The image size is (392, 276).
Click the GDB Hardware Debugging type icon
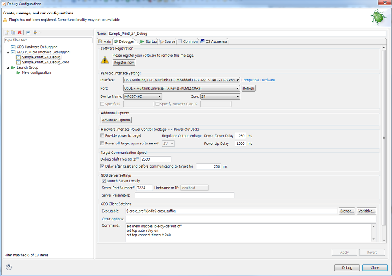[x=13, y=47]
